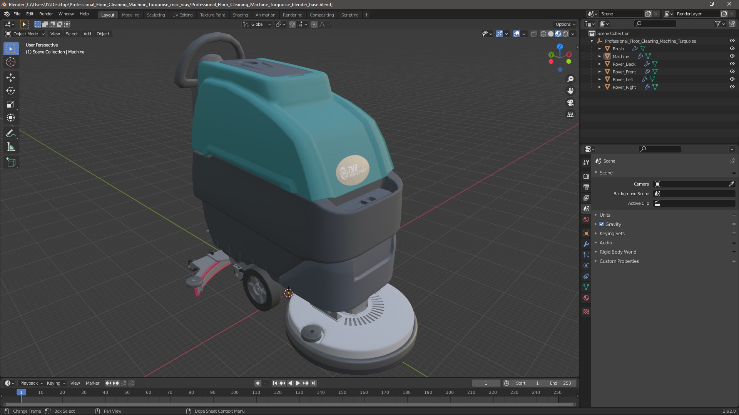
Task: Open the Playback menu in timeline
Action: click(31, 383)
